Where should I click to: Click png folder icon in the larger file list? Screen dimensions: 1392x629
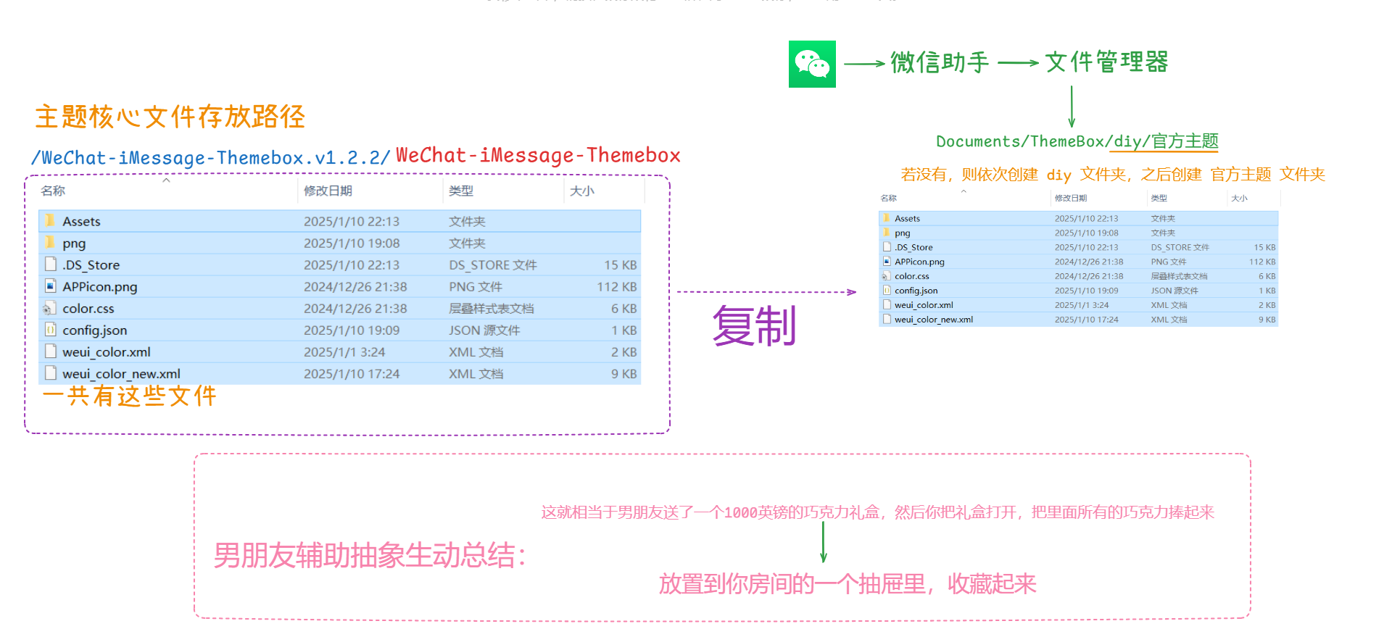click(50, 243)
